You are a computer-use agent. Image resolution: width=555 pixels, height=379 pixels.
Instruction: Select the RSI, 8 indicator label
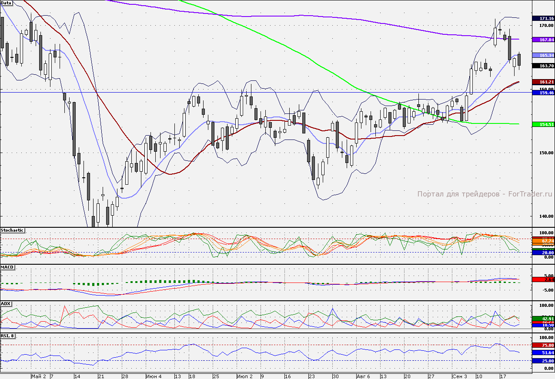point(8,336)
